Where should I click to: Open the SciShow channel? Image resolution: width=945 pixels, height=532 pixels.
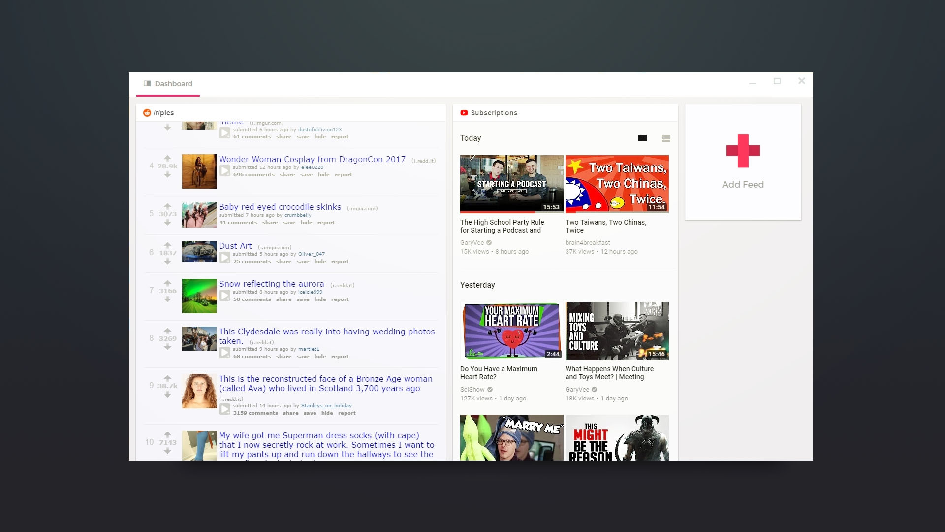tap(472, 390)
